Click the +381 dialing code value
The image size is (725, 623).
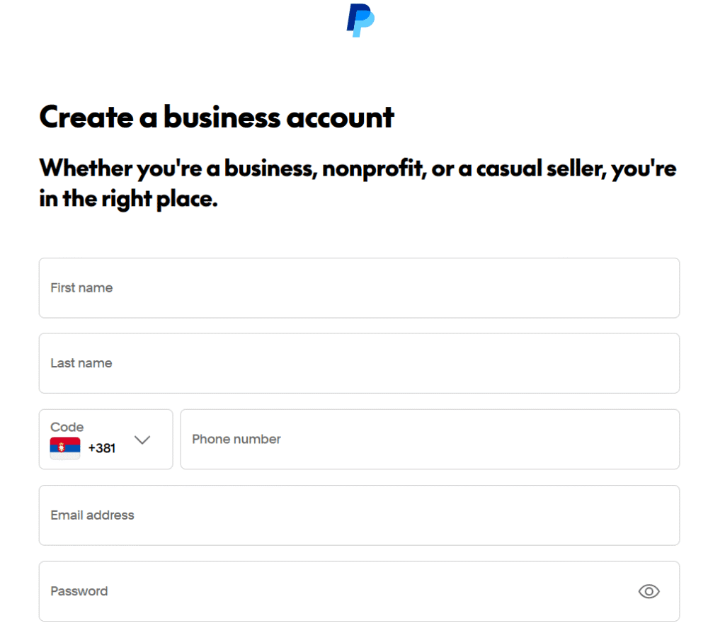102,448
